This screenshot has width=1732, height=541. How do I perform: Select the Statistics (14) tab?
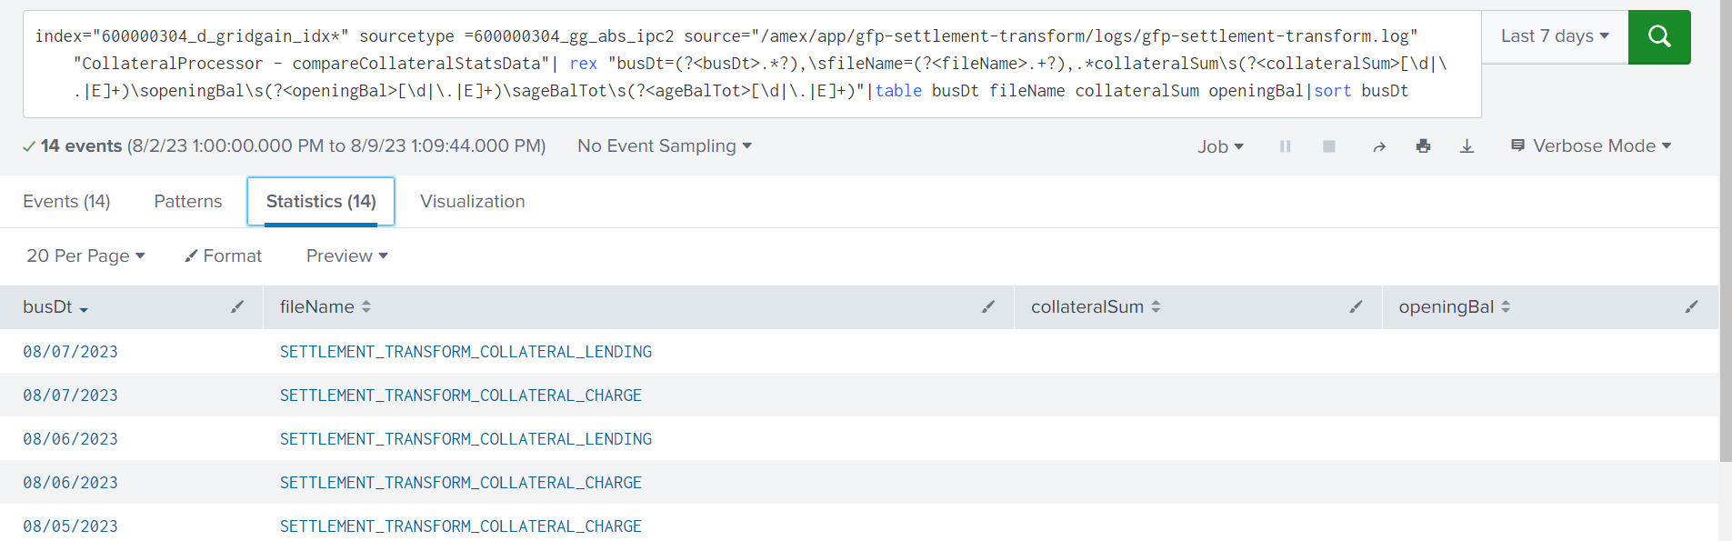(x=321, y=201)
